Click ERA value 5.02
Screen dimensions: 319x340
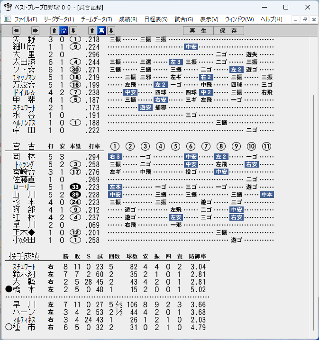(198, 289)
